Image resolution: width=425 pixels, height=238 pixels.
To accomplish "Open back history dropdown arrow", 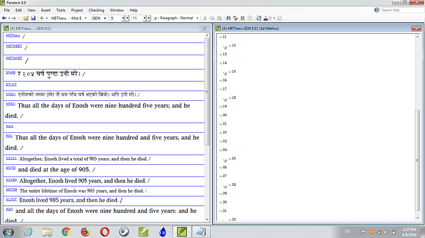I will [9, 18].
